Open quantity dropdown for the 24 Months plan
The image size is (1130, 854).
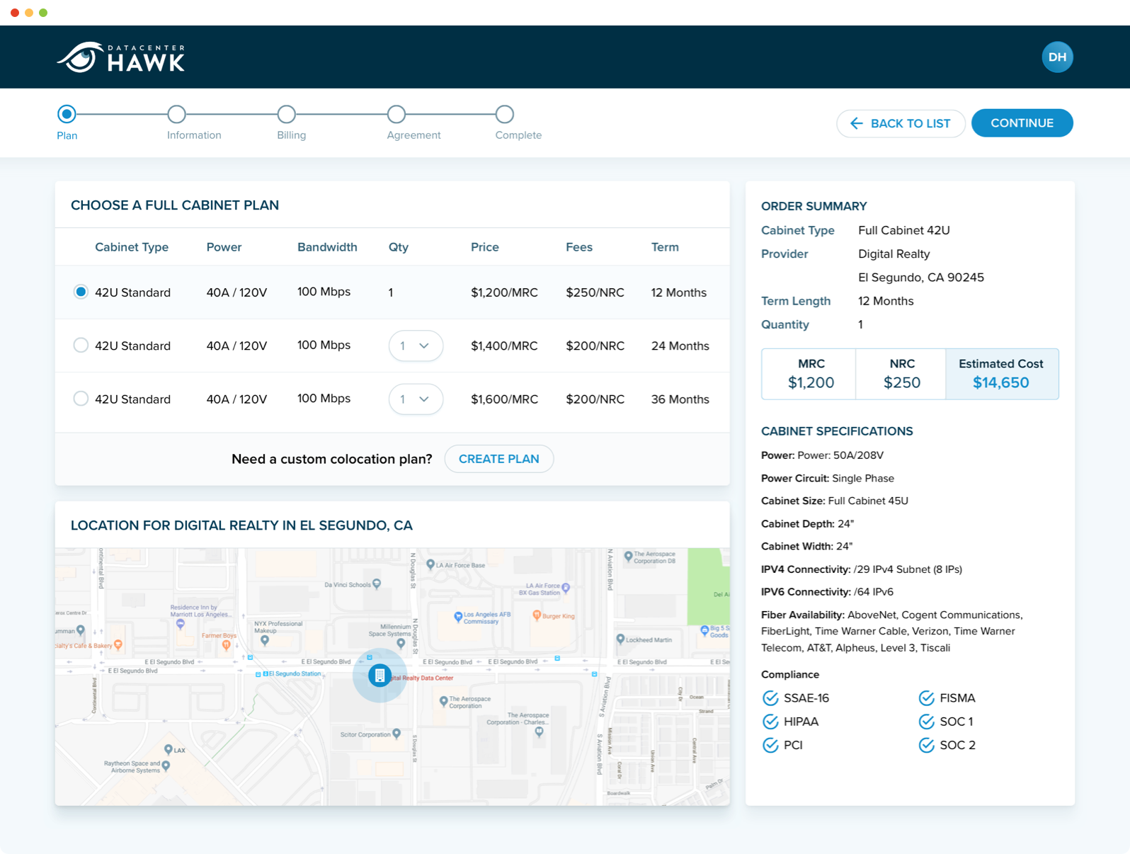[x=416, y=346]
